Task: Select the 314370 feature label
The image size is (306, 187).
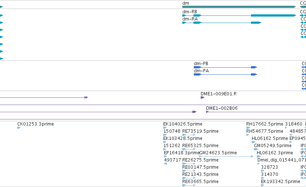Action: point(270,174)
